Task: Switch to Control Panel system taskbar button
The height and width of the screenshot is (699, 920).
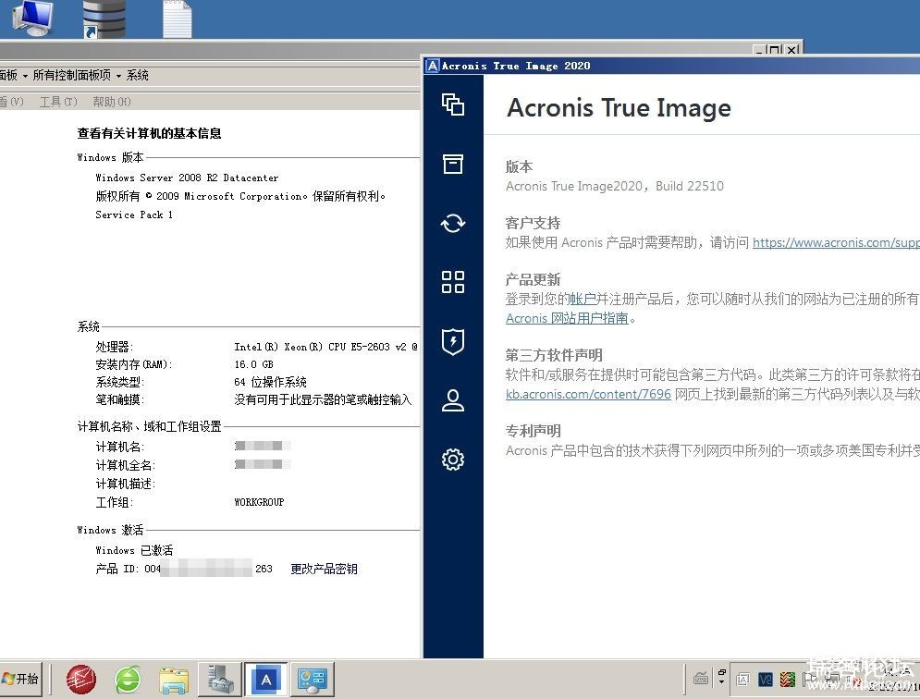Action: (313, 679)
